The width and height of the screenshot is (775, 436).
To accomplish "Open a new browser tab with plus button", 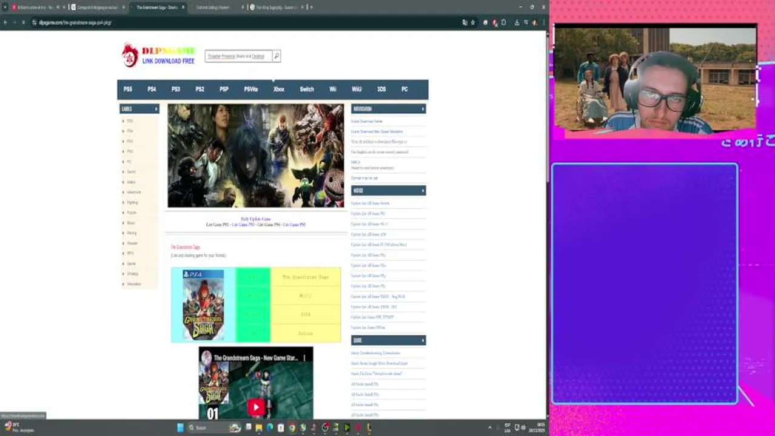I will click(311, 7).
